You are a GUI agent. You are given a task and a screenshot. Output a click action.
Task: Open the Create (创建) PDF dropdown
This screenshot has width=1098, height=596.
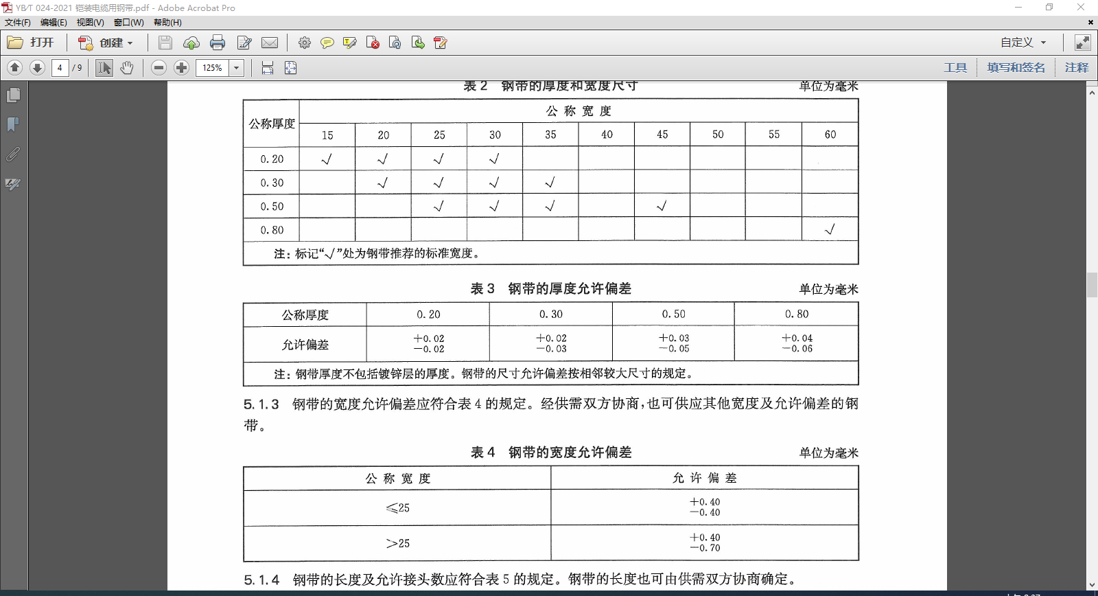[105, 43]
